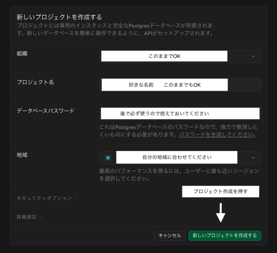The image size is (277, 253).
Task: Expand the 詳細設定 section
Action: coord(27,217)
